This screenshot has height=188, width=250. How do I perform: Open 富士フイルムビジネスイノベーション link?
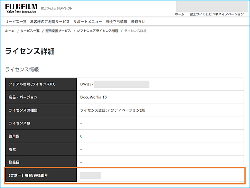pos(216,14)
